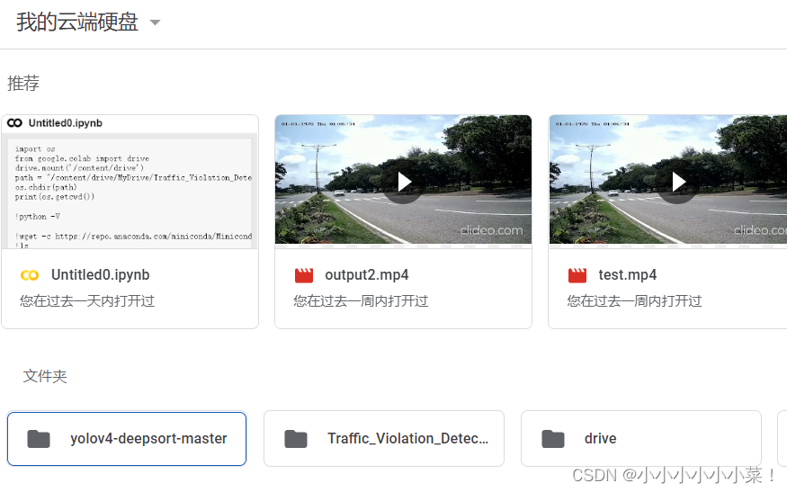The width and height of the screenshot is (787, 492).
Task: Click the Colab icon in Untitled0.ipynb preview header
Action: click(14, 123)
